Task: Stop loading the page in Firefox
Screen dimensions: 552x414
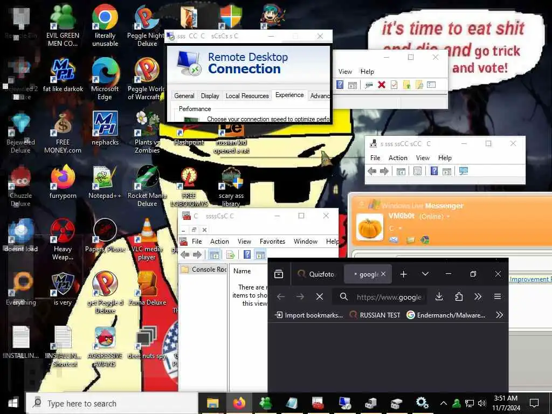Action: click(x=320, y=297)
